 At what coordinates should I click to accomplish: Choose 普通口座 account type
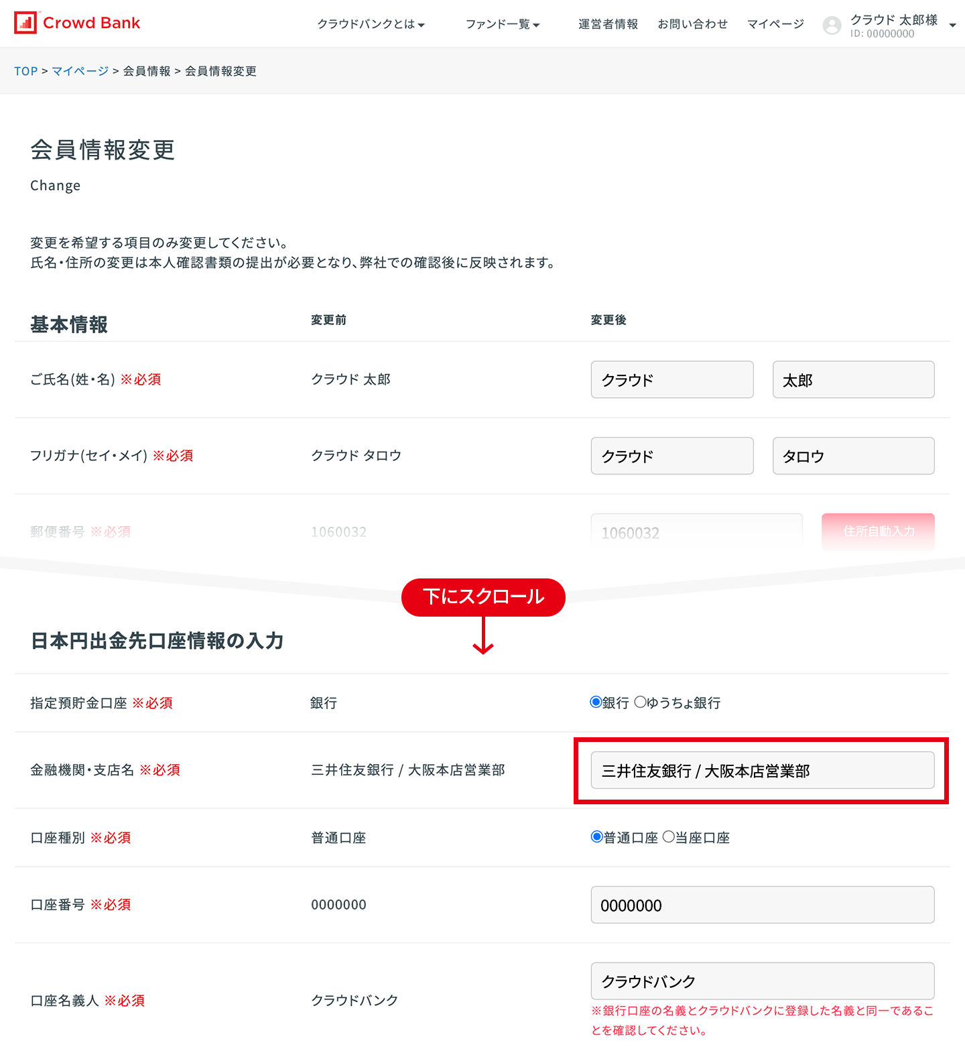click(x=596, y=837)
